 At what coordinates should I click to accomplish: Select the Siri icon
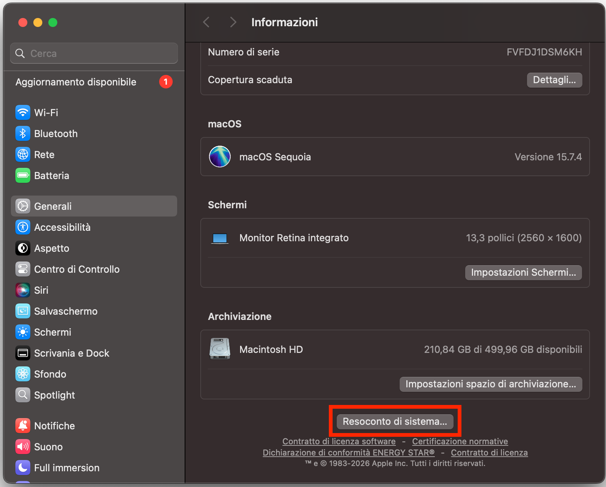click(x=23, y=290)
